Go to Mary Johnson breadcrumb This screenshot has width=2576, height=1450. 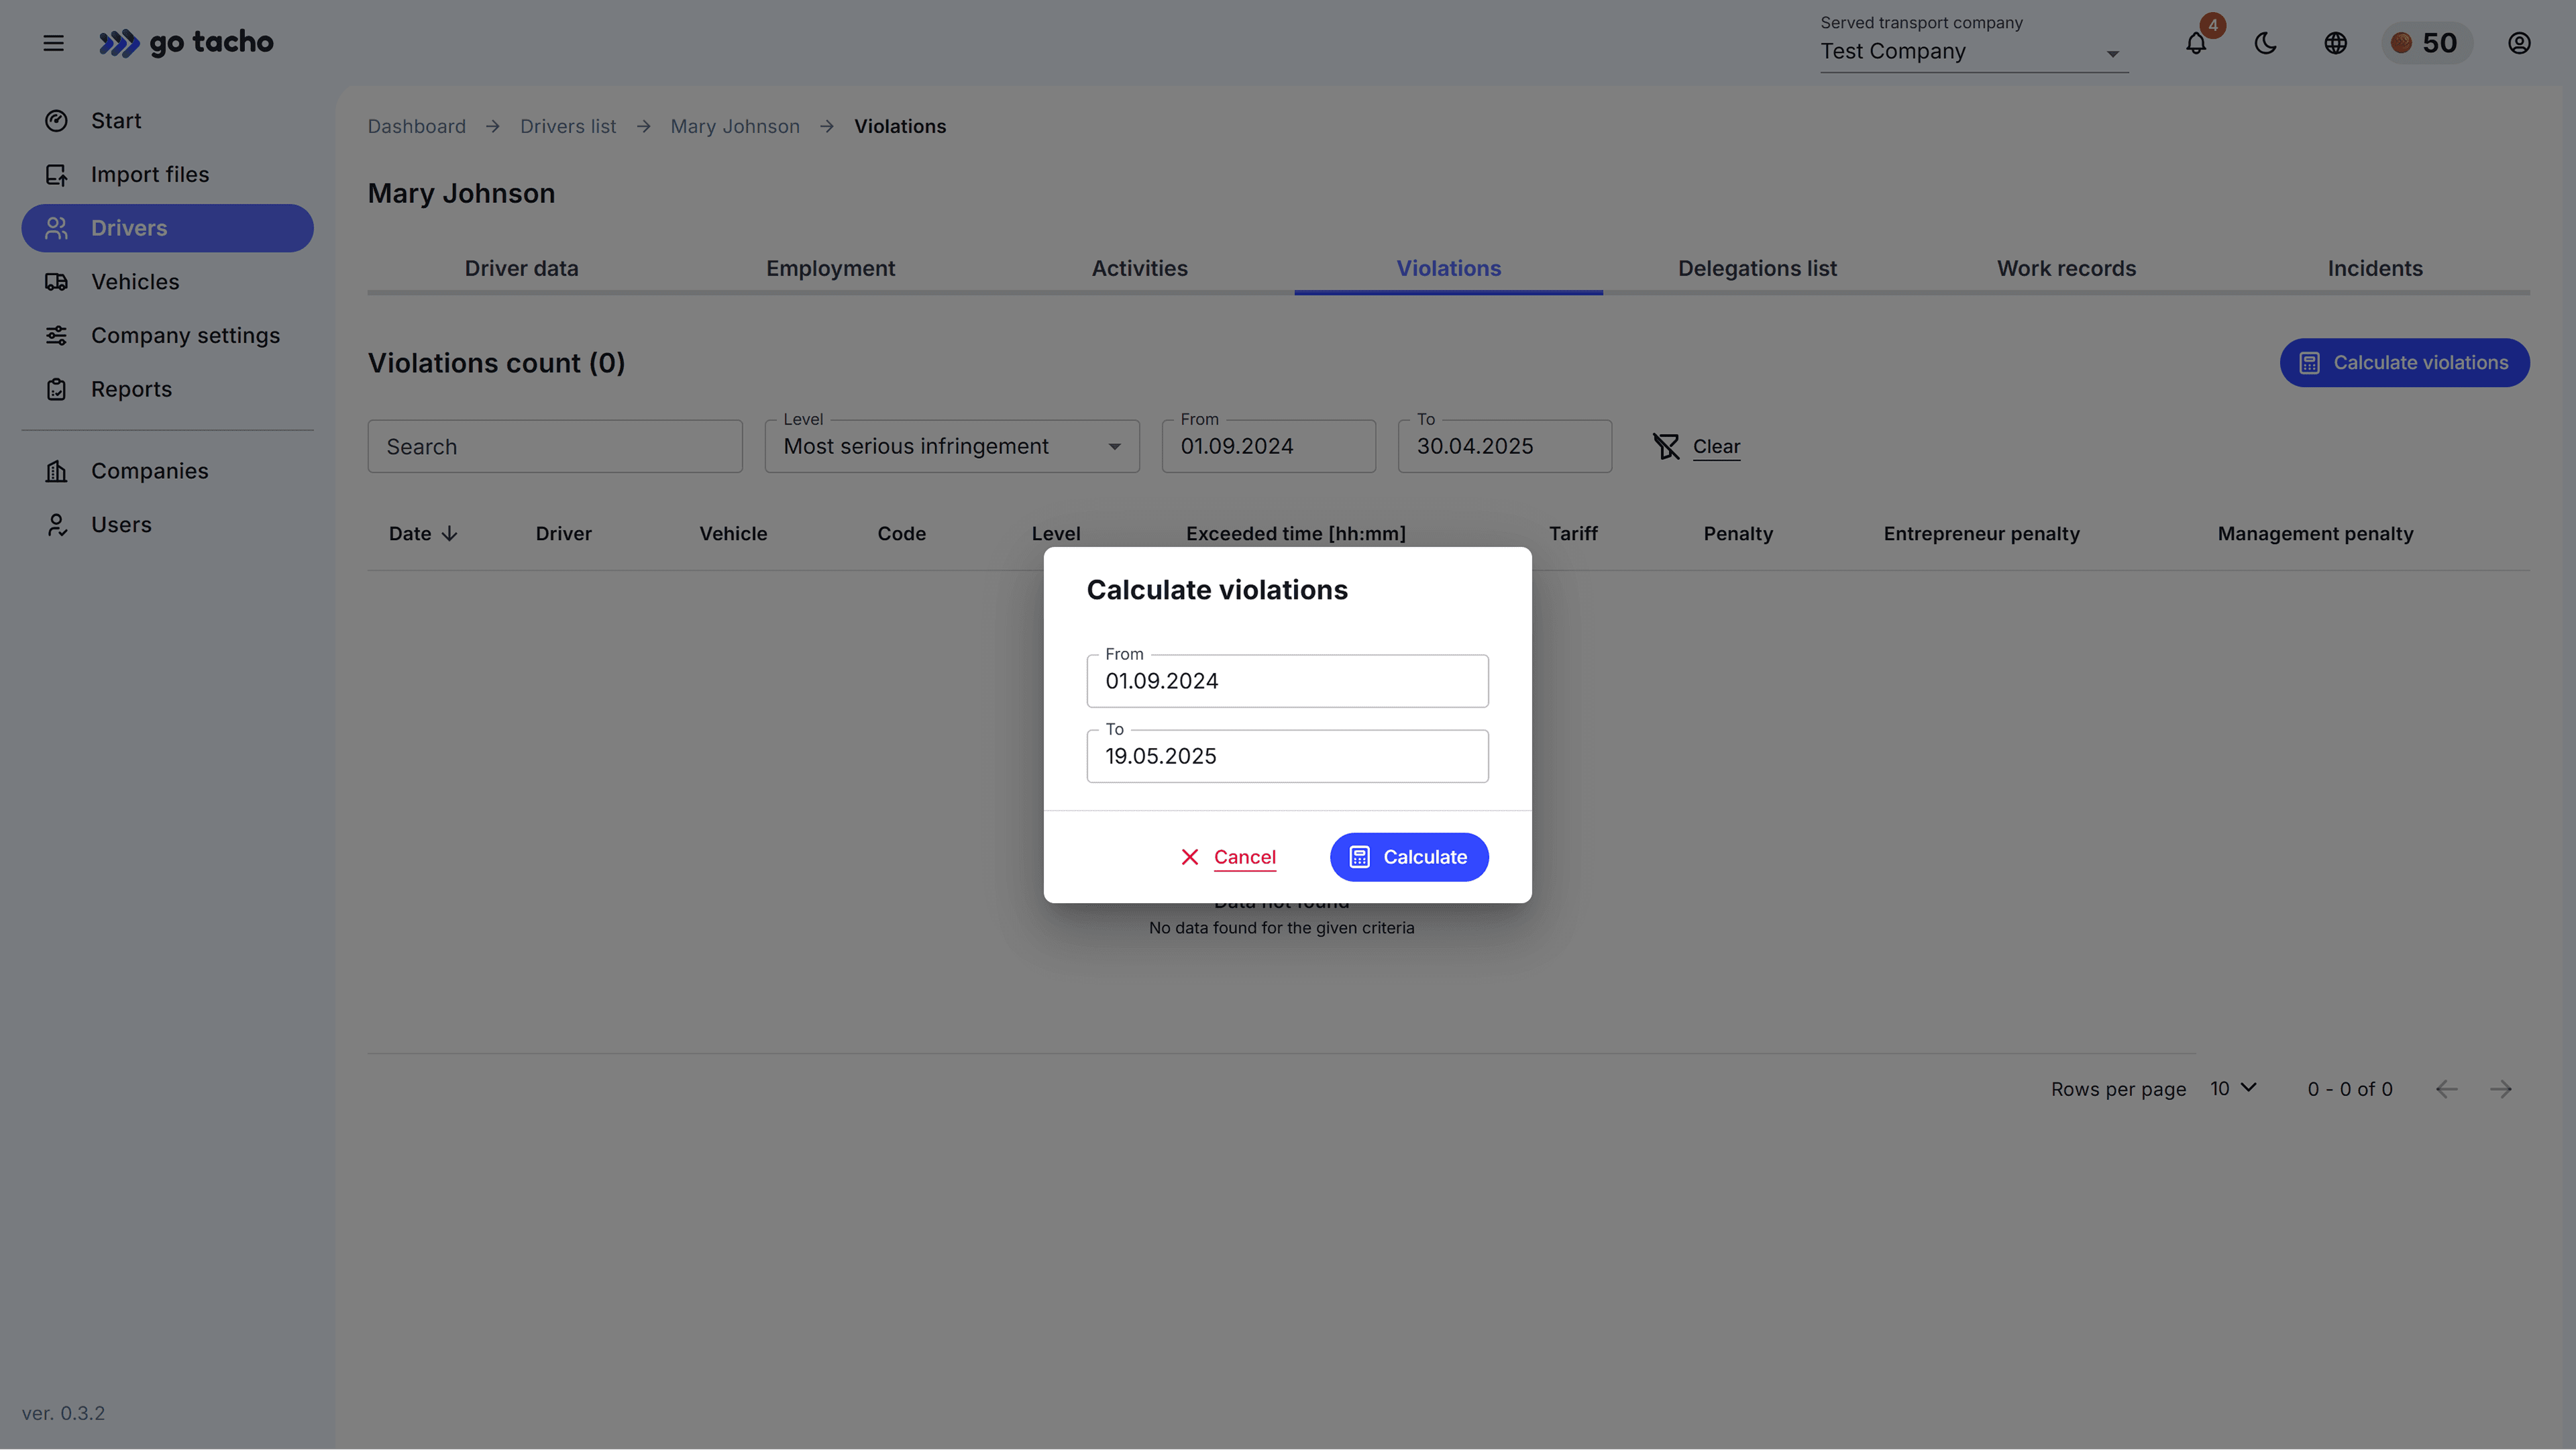[735, 126]
